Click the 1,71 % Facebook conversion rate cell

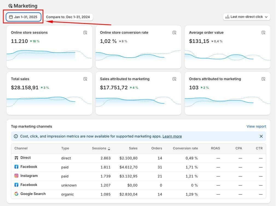click(191, 167)
